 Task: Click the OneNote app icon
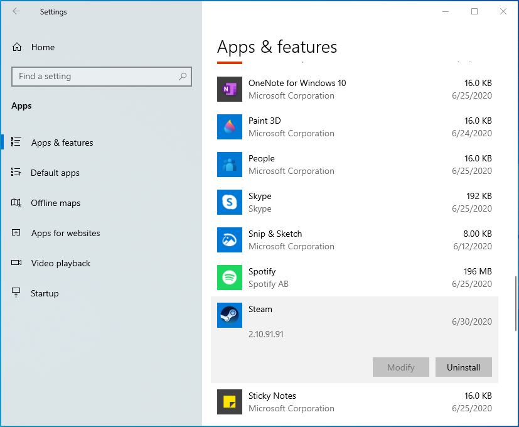(230, 89)
